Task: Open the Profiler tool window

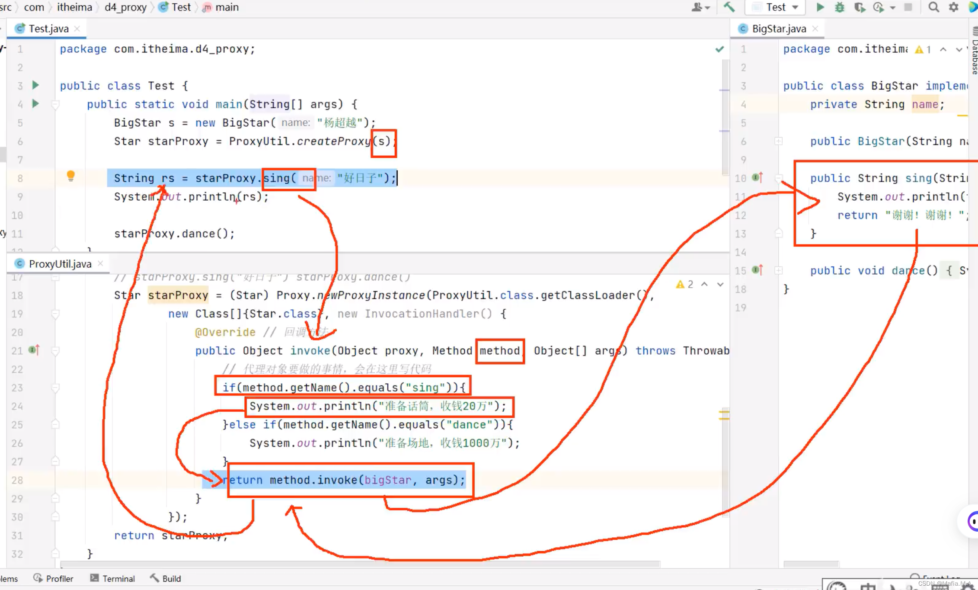Action: pos(54,578)
